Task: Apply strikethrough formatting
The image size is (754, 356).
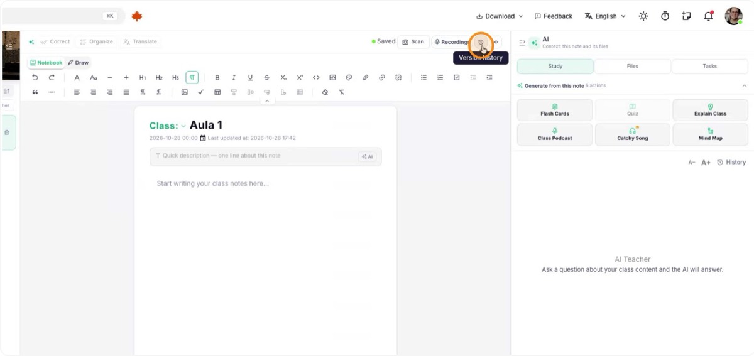Action: pos(267,78)
